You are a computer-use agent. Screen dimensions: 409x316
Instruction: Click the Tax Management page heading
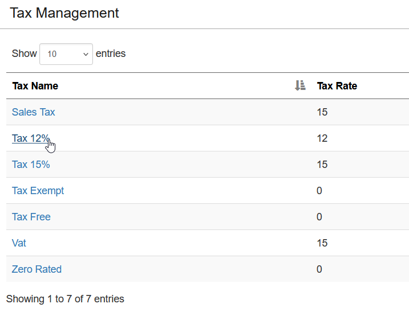pos(64,13)
